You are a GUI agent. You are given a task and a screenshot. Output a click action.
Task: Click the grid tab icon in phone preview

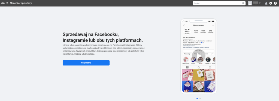[x=187, y=67]
